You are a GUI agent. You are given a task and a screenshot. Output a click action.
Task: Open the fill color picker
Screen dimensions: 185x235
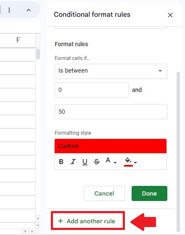coord(128,162)
